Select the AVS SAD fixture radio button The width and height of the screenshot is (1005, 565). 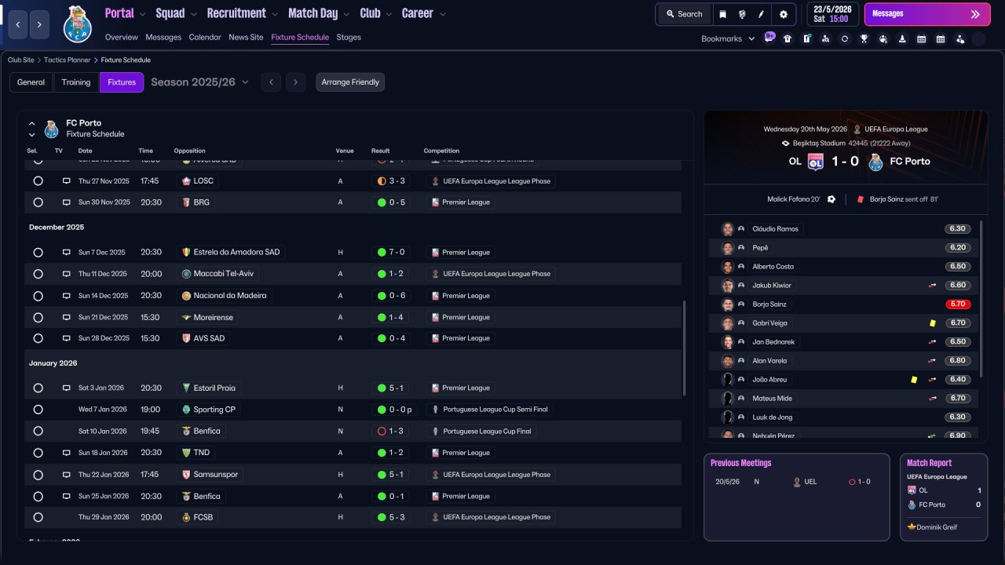point(38,339)
